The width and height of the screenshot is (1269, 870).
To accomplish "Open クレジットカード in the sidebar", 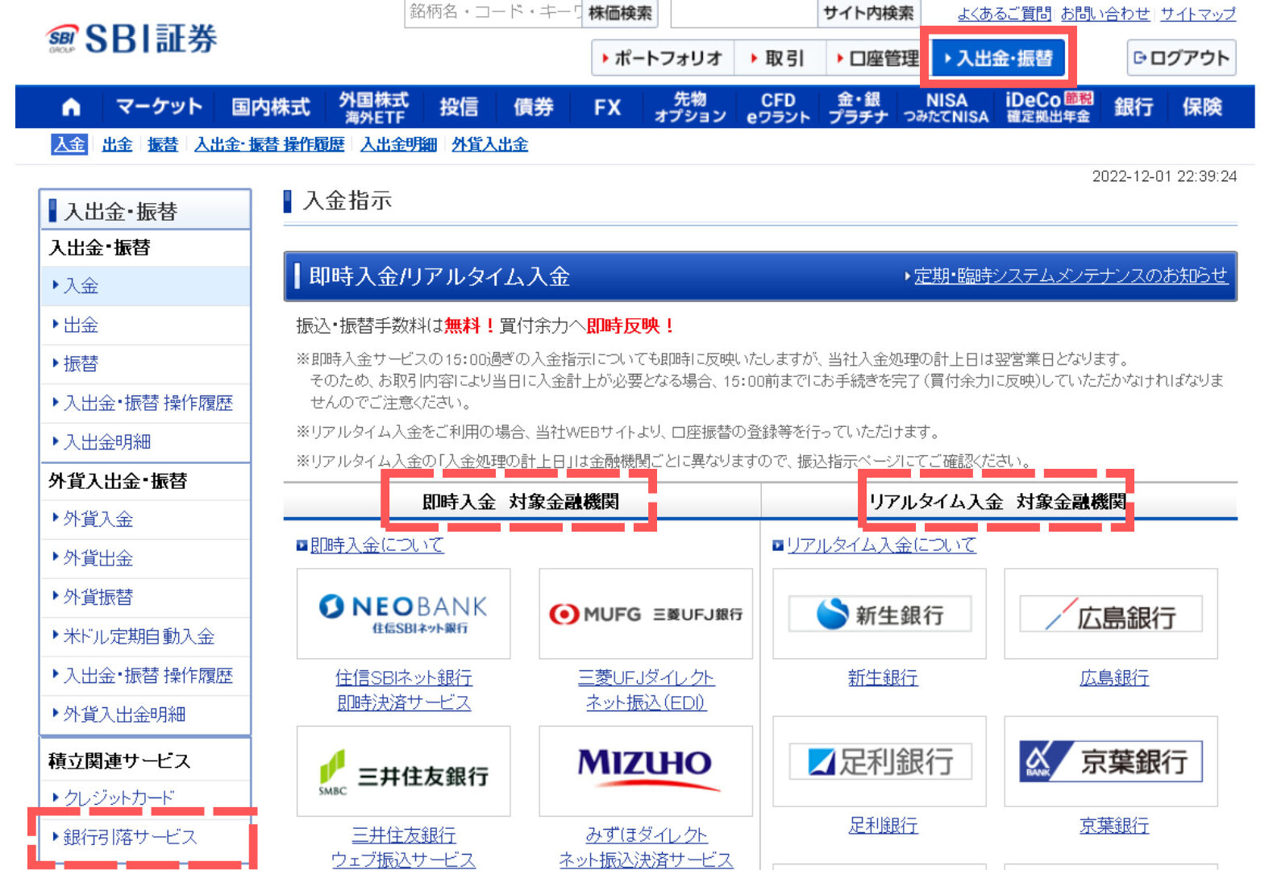I will pyautogui.click(x=145, y=797).
